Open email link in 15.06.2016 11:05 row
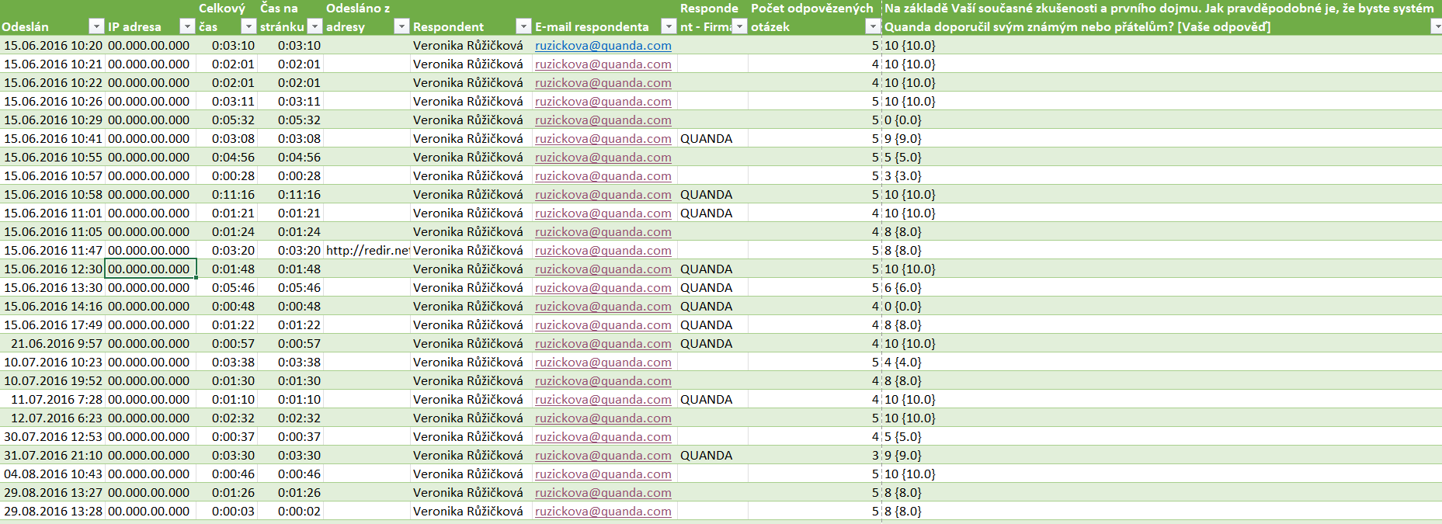This screenshot has height=524, width=1442. coord(603,231)
